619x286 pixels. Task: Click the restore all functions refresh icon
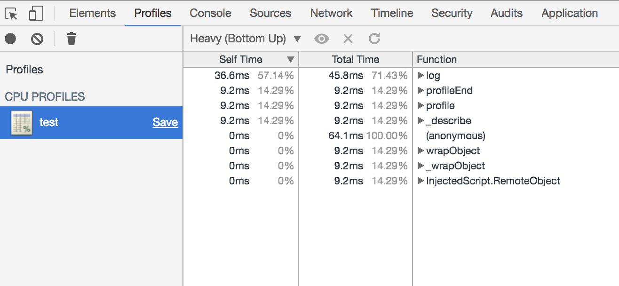[374, 39]
